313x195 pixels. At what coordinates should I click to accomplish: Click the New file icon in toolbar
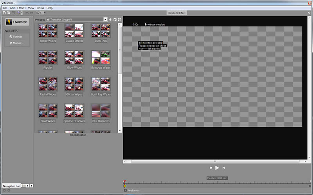[4, 13]
